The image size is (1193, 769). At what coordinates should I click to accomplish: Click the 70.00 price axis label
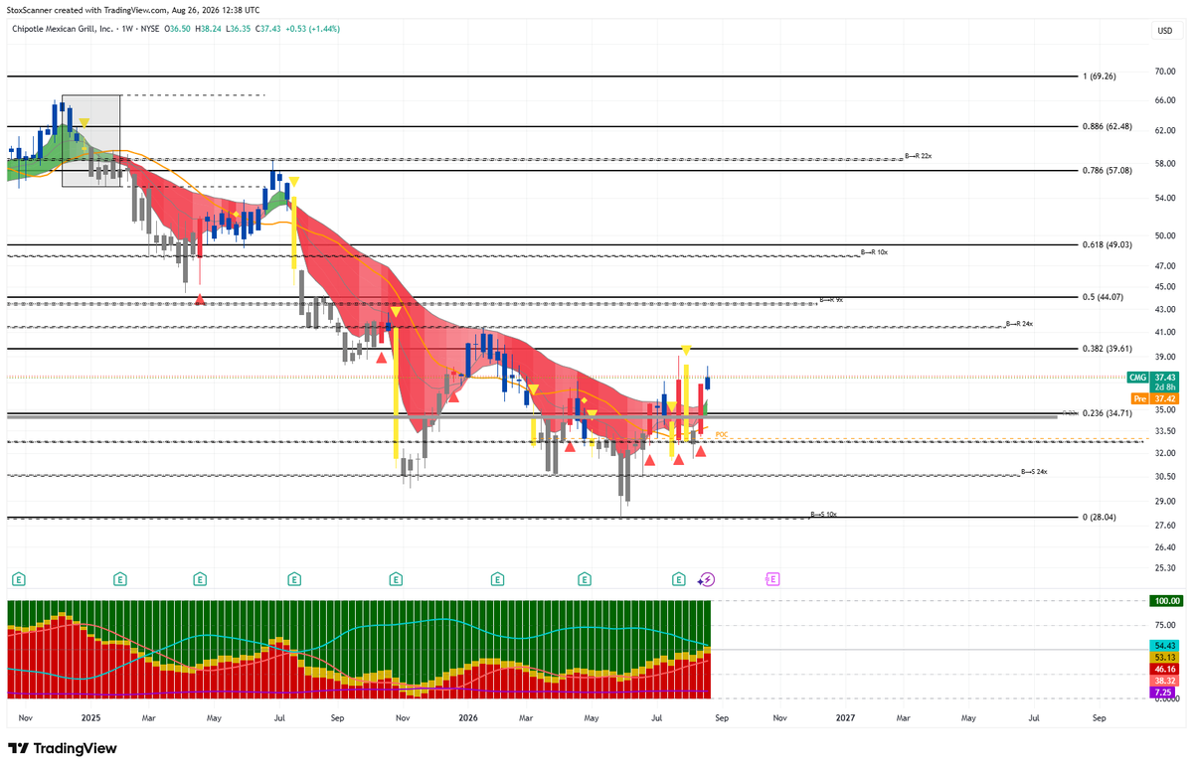click(1166, 72)
